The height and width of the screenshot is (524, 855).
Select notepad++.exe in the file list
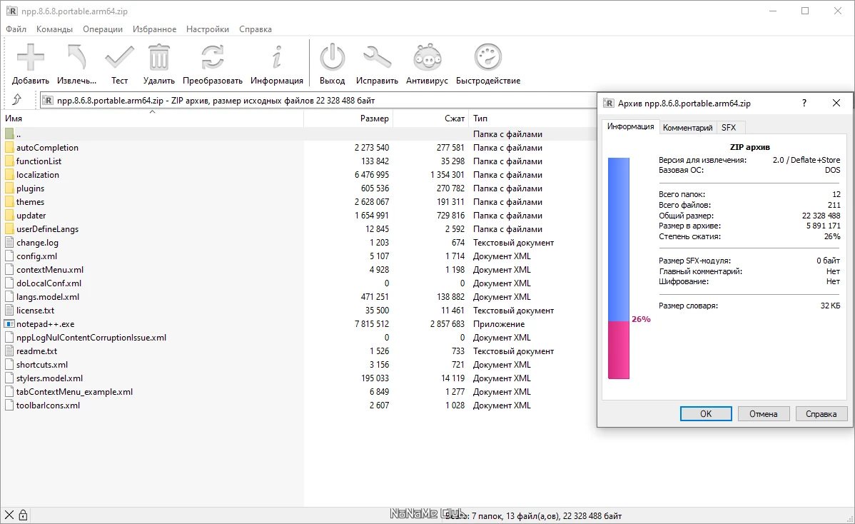tap(45, 324)
